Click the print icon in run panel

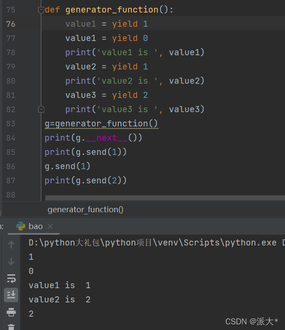click(x=11, y=312)
